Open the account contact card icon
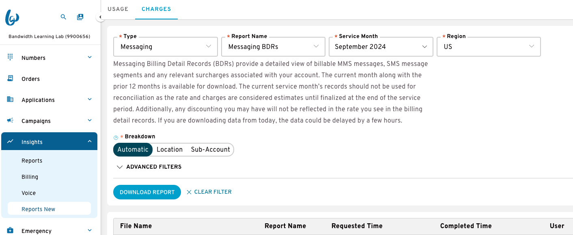Image resolution: width=573 pixels, height=235 pixels. tap(80, 17)
